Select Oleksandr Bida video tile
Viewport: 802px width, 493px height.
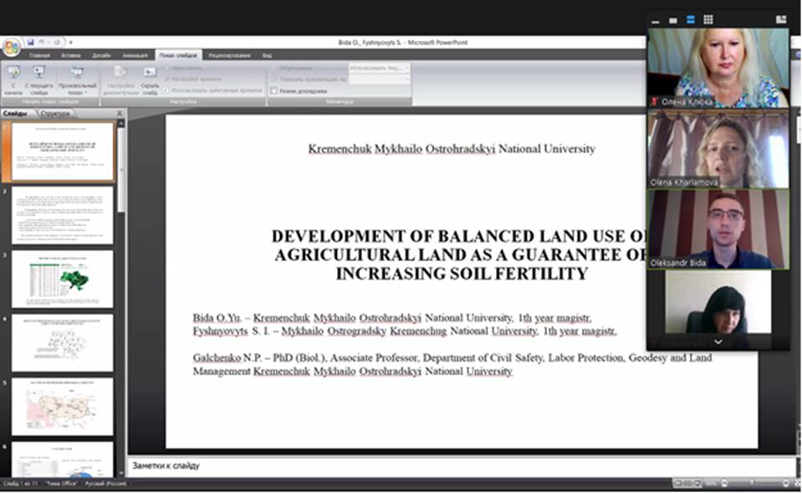coord(718,229)
